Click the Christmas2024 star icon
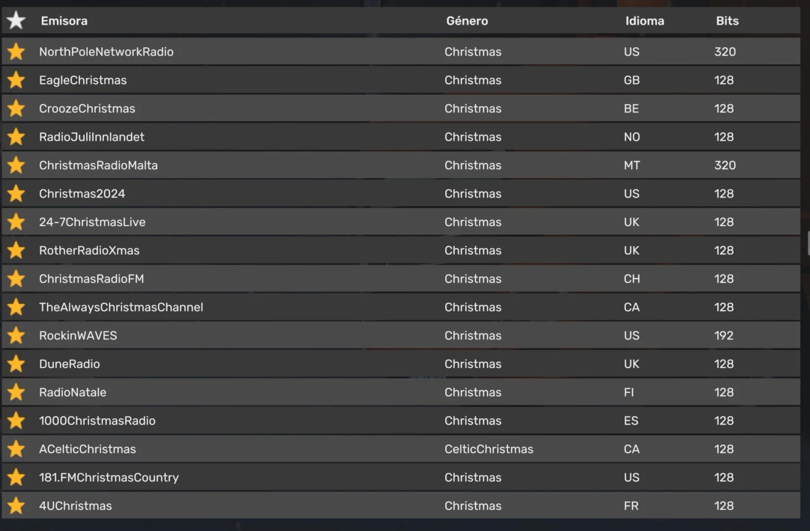 [16, 194]
